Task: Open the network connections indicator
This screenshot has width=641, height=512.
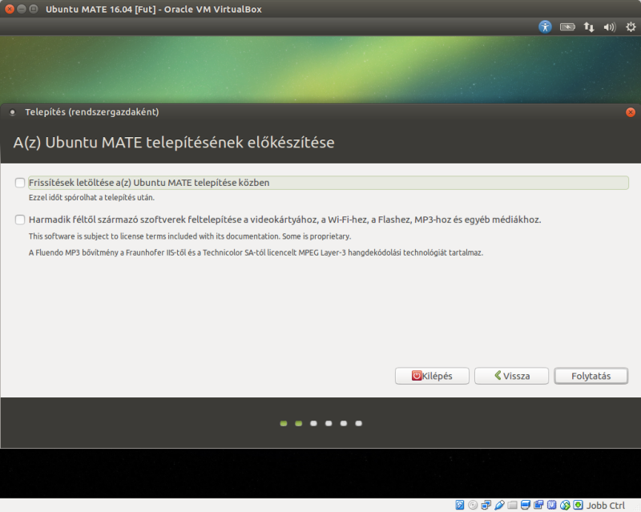Action: click(589, 27)
